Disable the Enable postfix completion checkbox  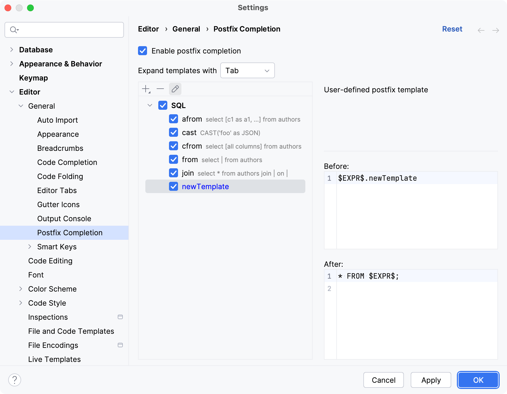[143, 51]
